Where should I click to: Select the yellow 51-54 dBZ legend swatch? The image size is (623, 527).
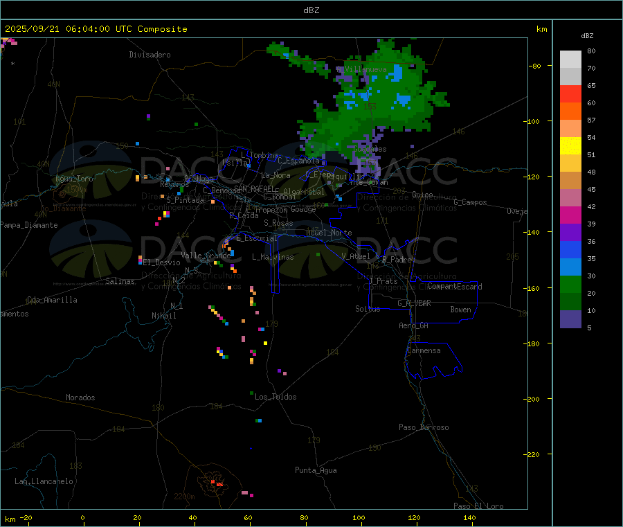pos(570,146)
